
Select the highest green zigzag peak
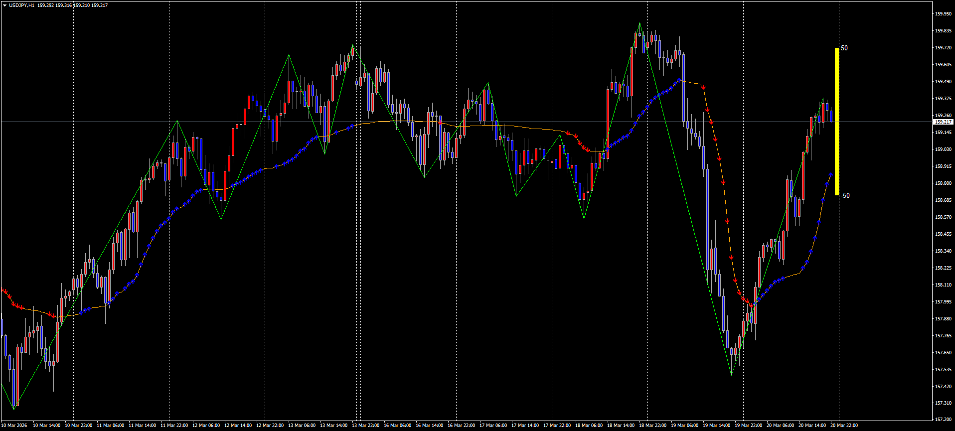click(x=640, y=23)
